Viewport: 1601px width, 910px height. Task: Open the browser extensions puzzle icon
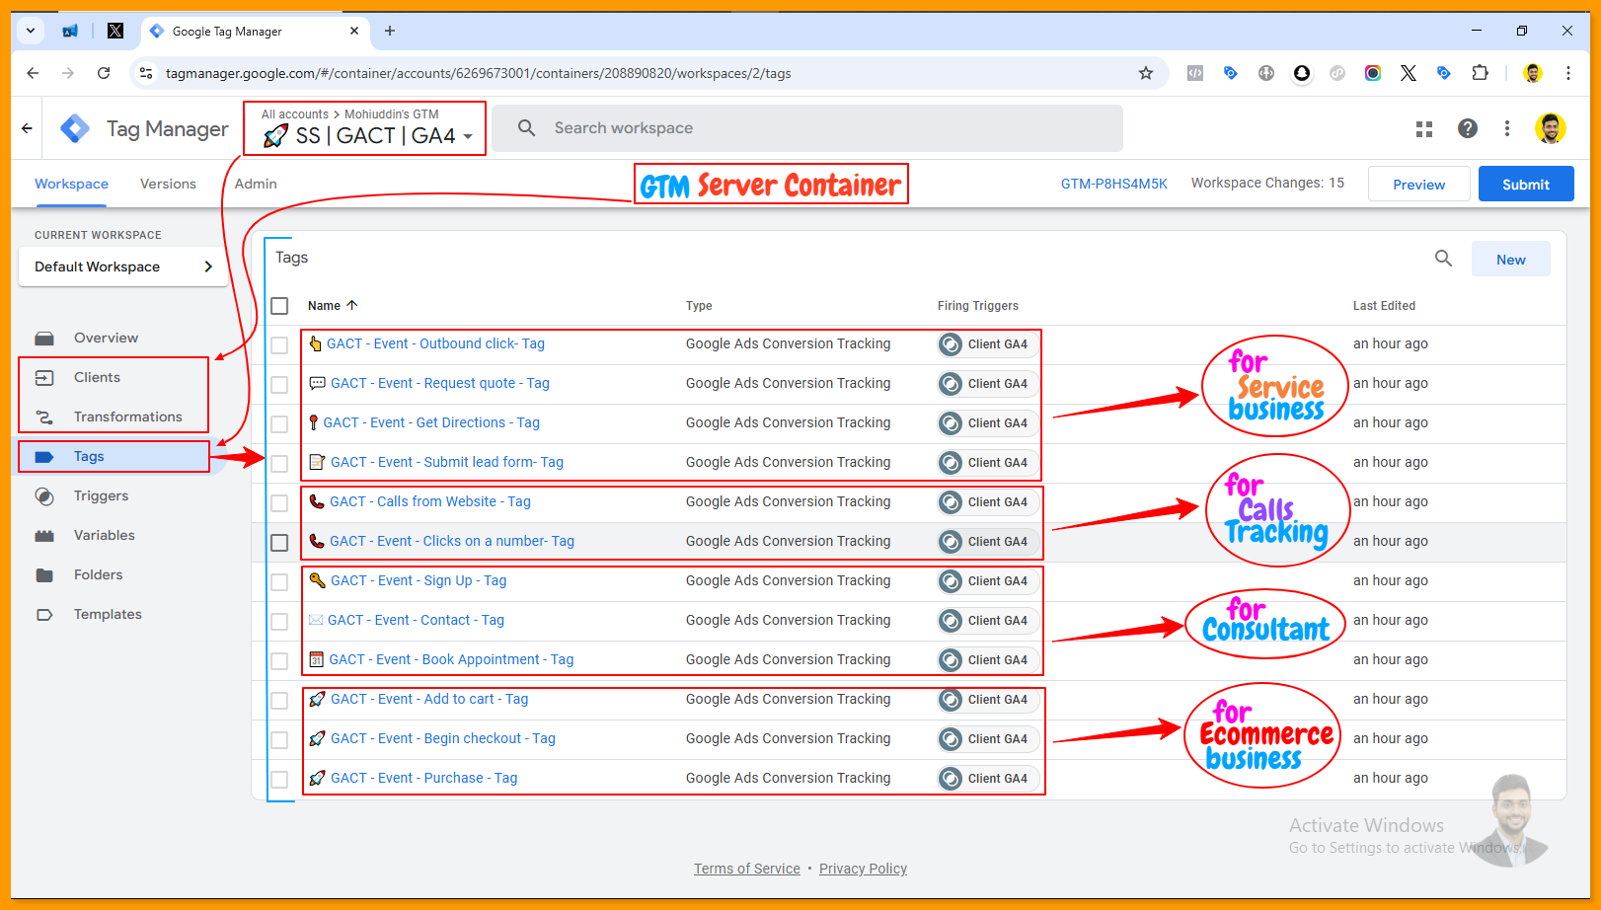[x=1479, y=73]
